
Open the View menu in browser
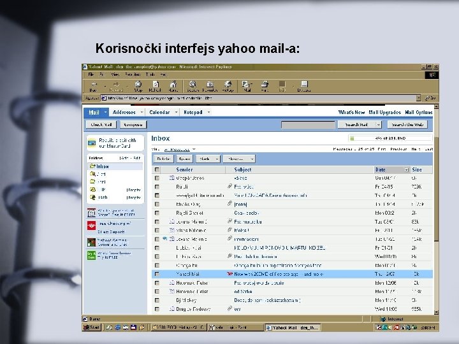pyautogui.click(x=115, y=75)
